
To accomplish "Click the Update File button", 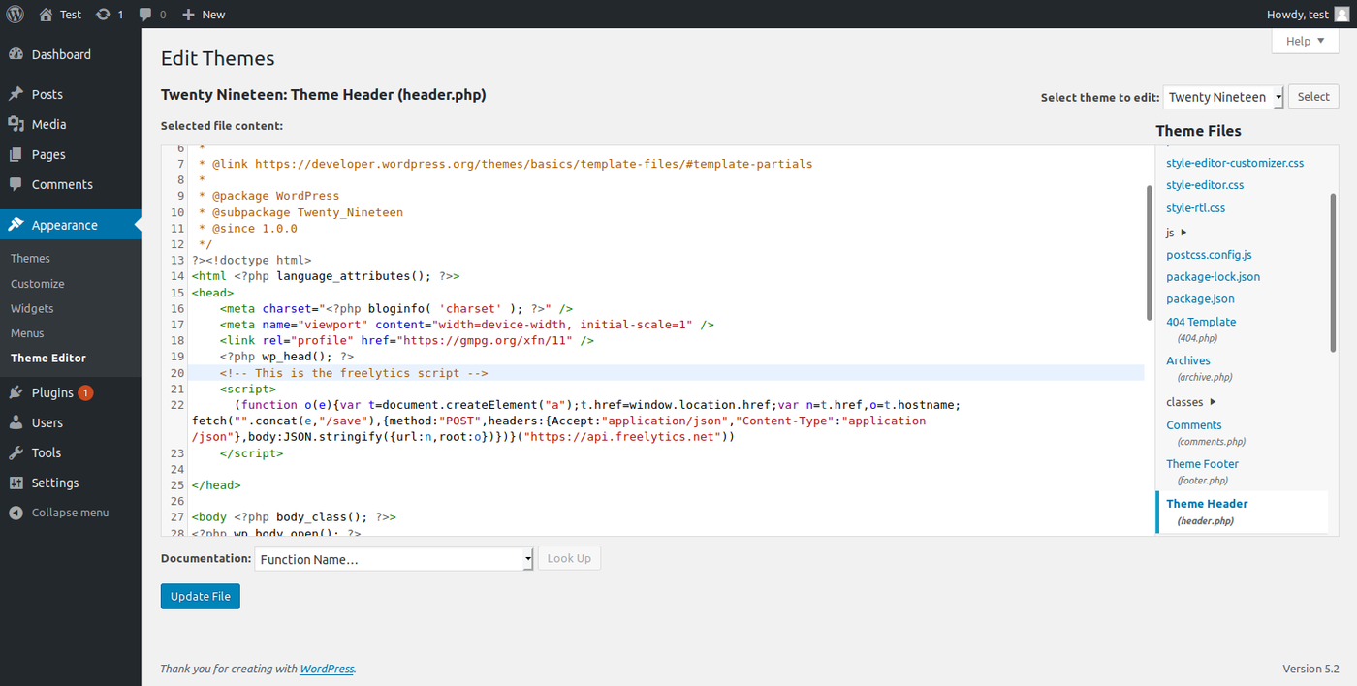I will tap(200, 597).
